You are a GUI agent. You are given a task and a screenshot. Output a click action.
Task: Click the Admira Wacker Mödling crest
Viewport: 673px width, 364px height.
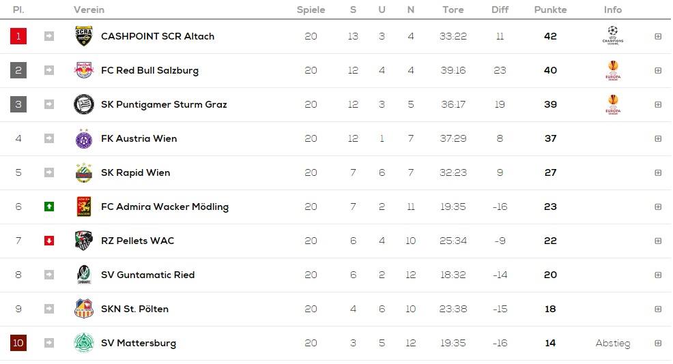[x=84, y=207]
